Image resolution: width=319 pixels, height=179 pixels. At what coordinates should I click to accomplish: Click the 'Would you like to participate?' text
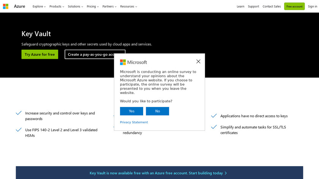146,101
